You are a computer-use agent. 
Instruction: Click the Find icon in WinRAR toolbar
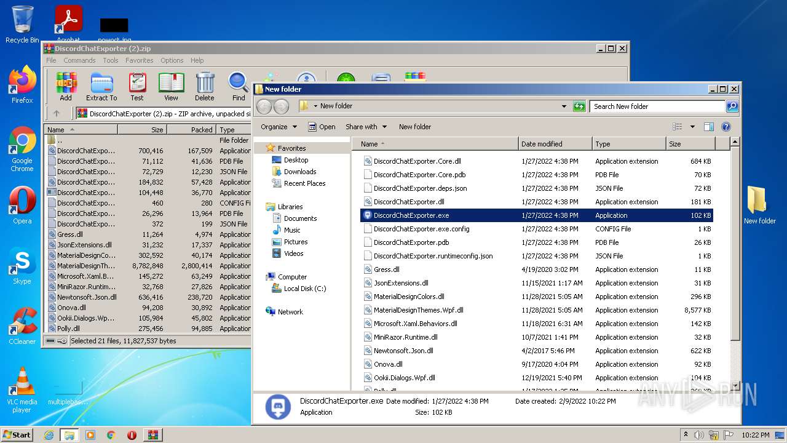239,86
